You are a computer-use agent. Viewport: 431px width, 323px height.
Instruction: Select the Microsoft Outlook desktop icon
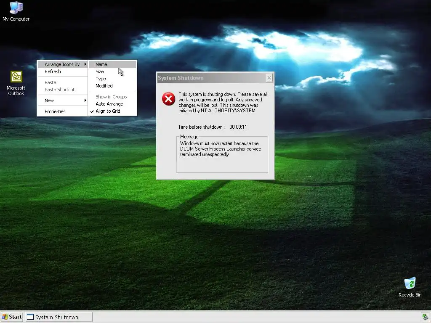(16, 83)
